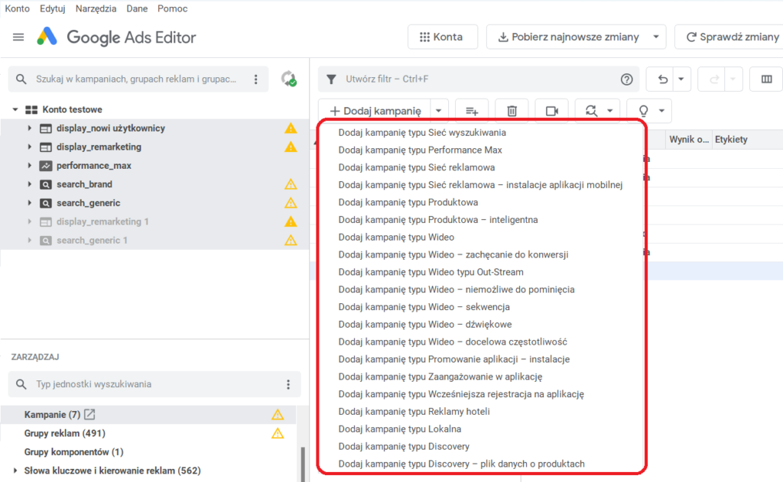Open the Edytuj menu

(53, 8)
